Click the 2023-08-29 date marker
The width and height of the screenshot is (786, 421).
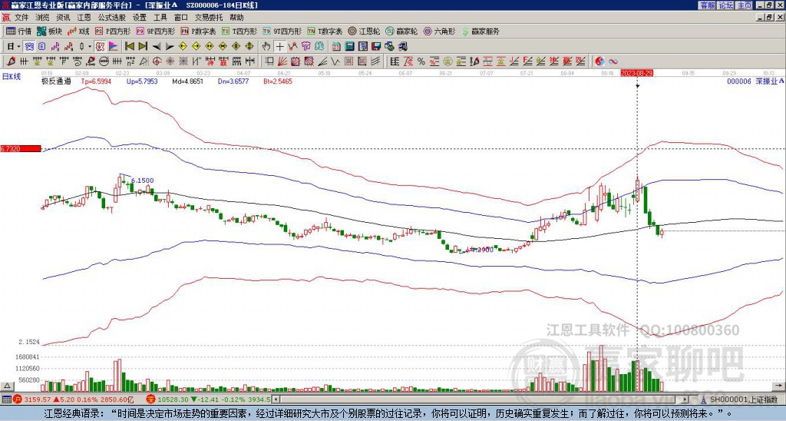636,73
